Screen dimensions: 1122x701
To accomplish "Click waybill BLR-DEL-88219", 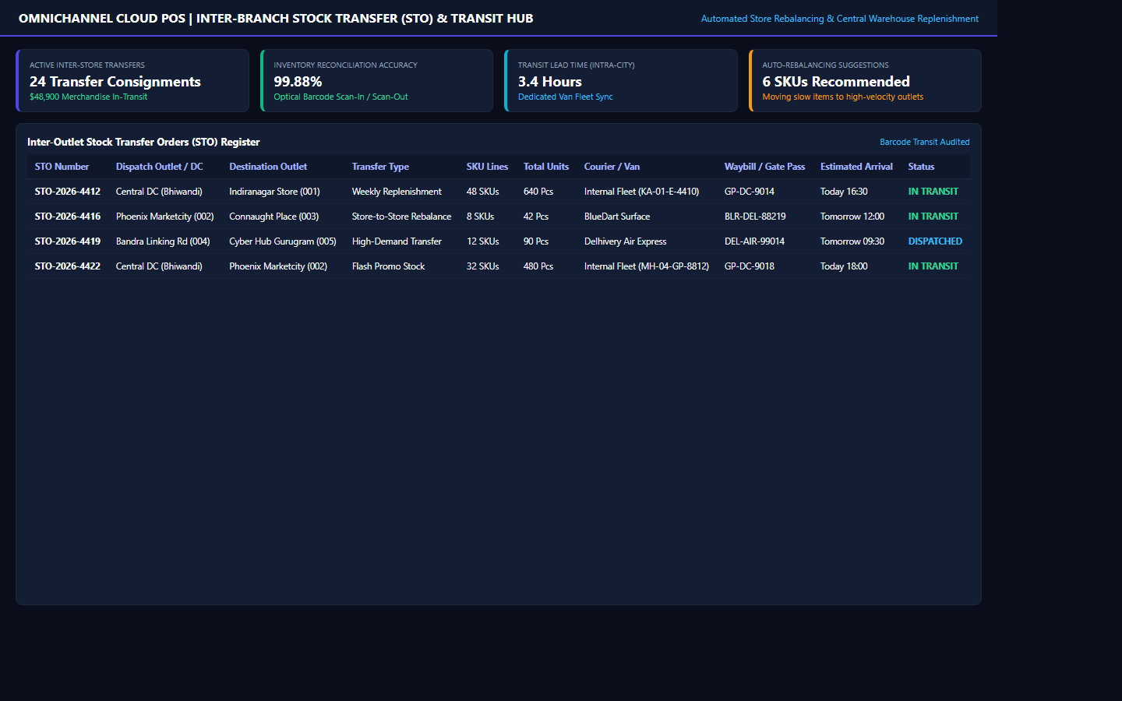I will click(x=755, y=217).
